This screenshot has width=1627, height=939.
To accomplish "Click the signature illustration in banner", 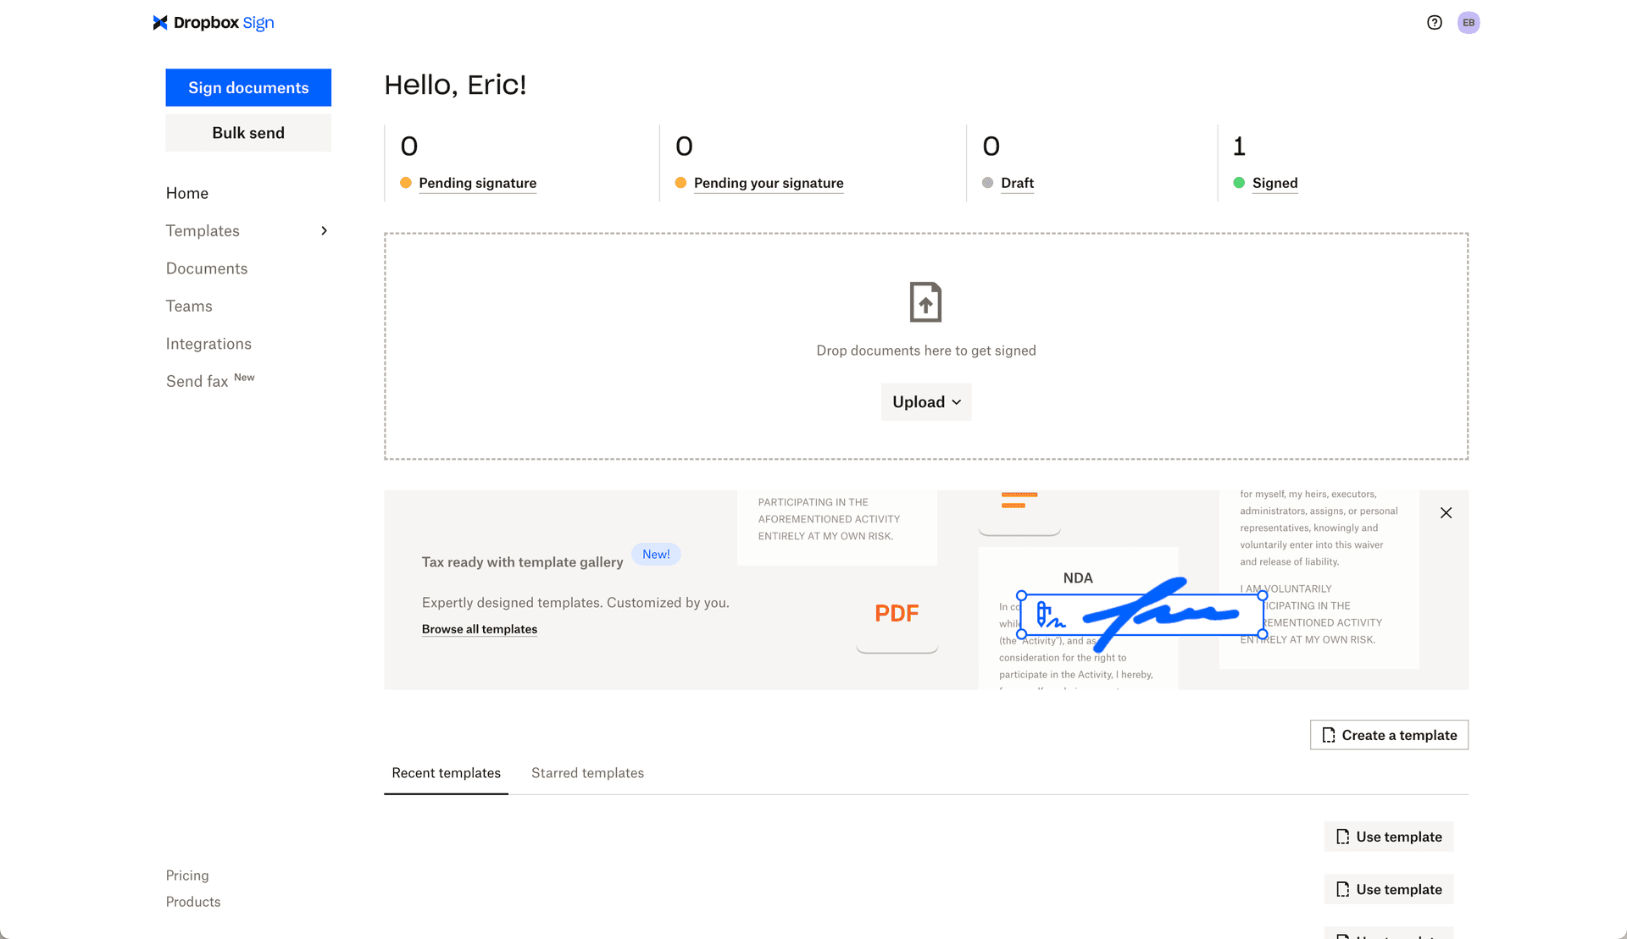I will [1142, 614].
